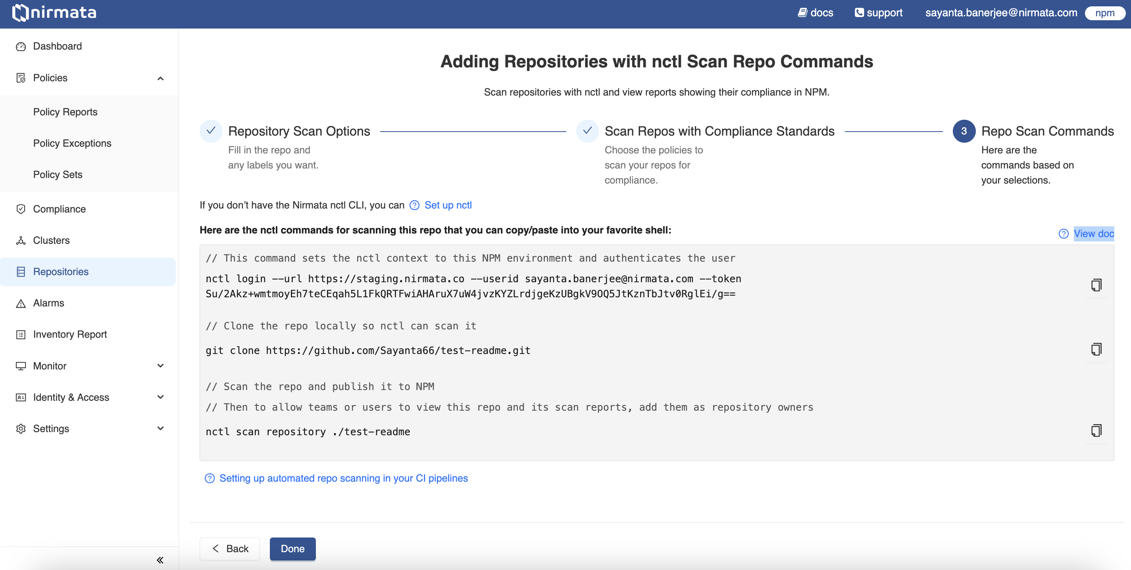The width and height of the screenshot is (1131, 570).
Task: Click the Nirmata logo
Action: 54,13
